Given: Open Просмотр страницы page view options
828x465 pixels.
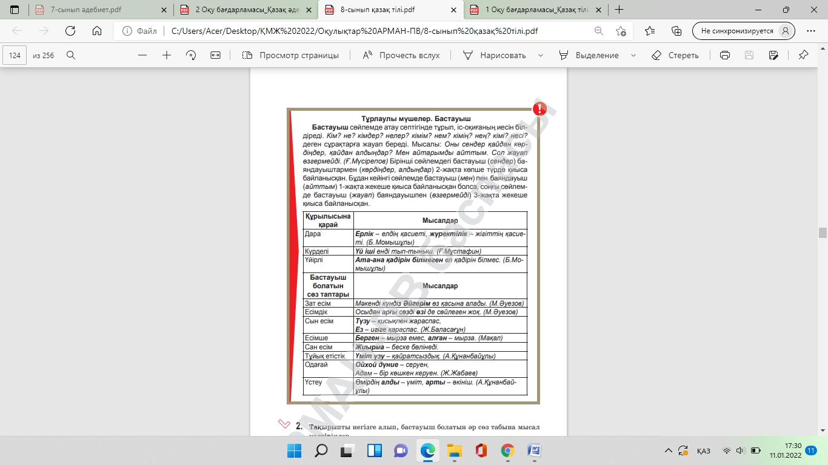Looking at the screenshot, I should point(290,55).
